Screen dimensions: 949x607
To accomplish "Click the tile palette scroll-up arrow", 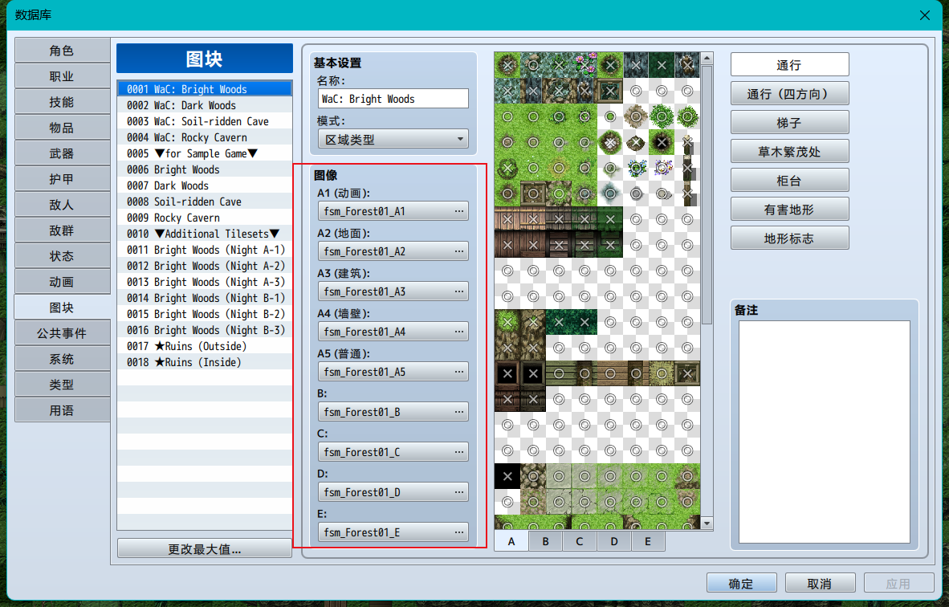I will 707,59.
